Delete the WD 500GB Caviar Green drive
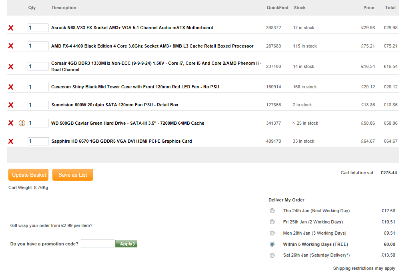The image size is (411, 275). pyautogui.click(x=11, y=123)
